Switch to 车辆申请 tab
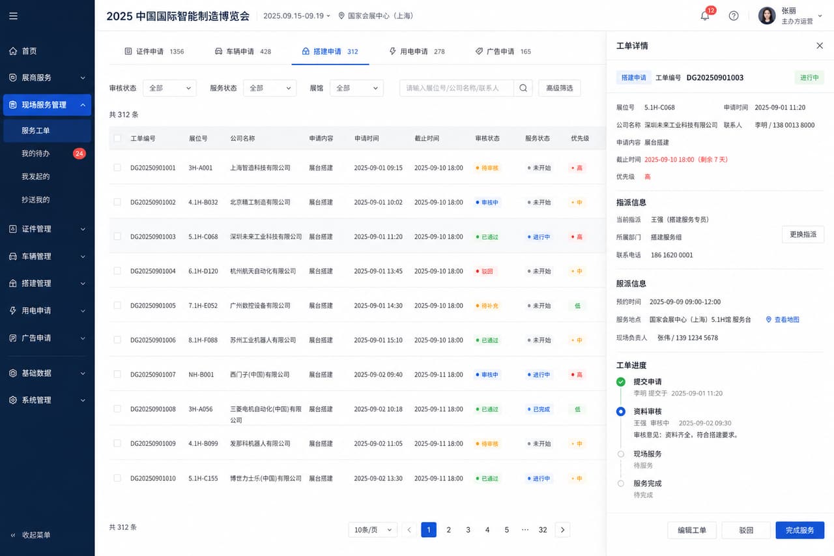The width and height of the screenshot is (834, 556). pyautogui.click(x=242, y=51)
